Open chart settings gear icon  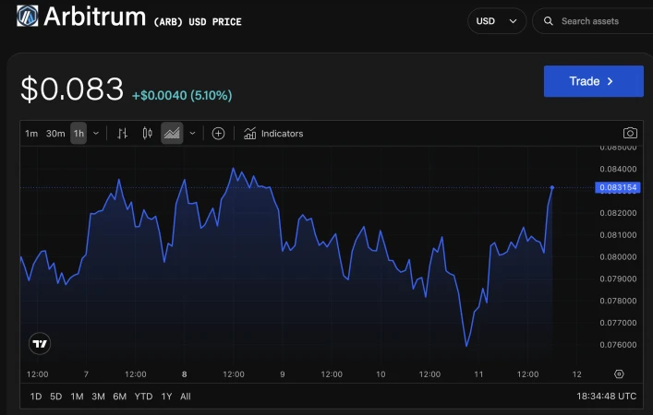tap(619, 373)
